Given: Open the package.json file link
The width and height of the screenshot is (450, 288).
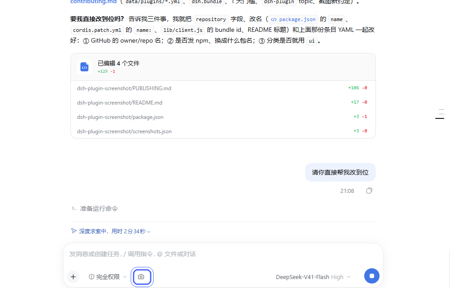Looking at the screenshot, I should tap(293, 19).
